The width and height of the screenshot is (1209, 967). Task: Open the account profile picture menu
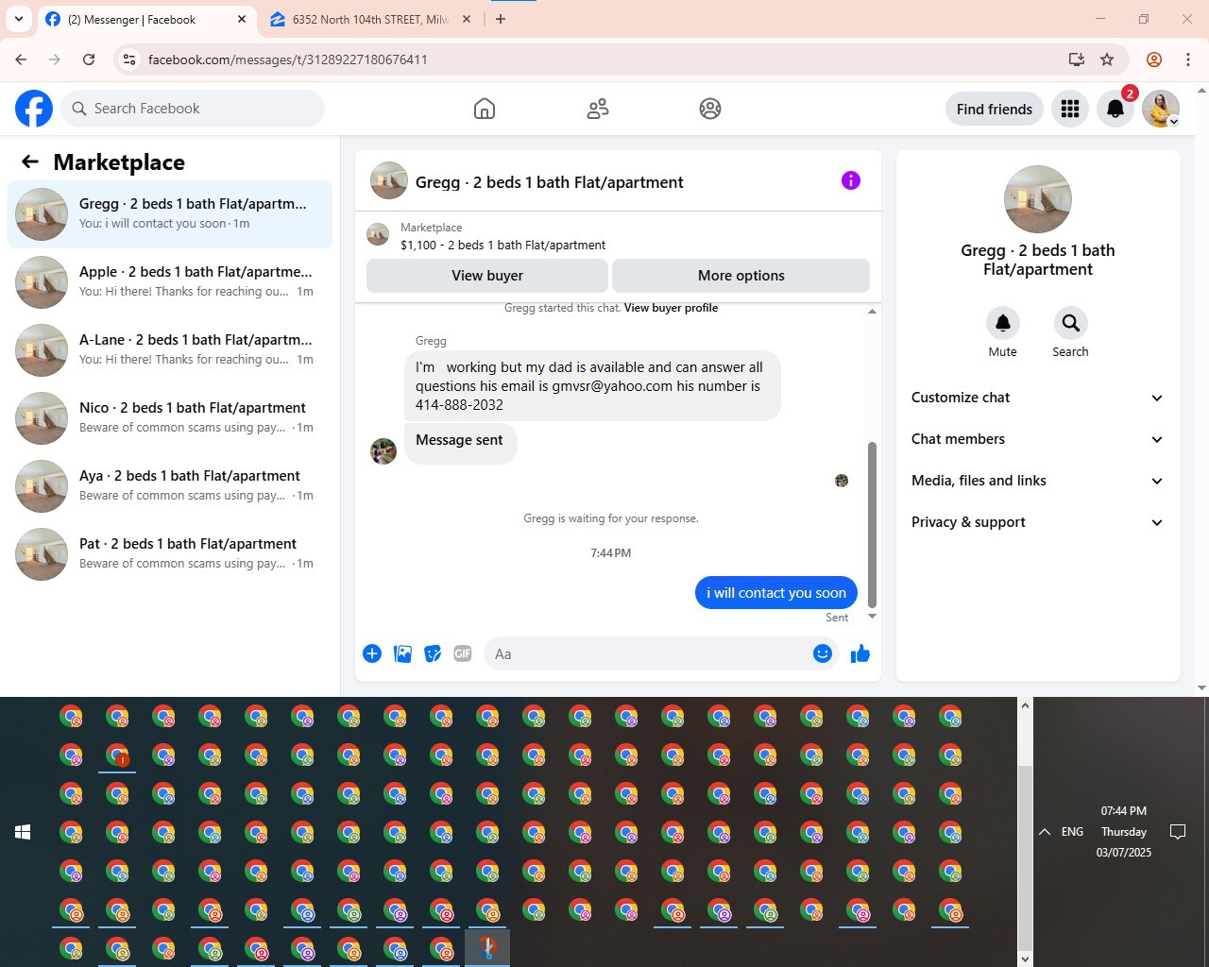1161,109
